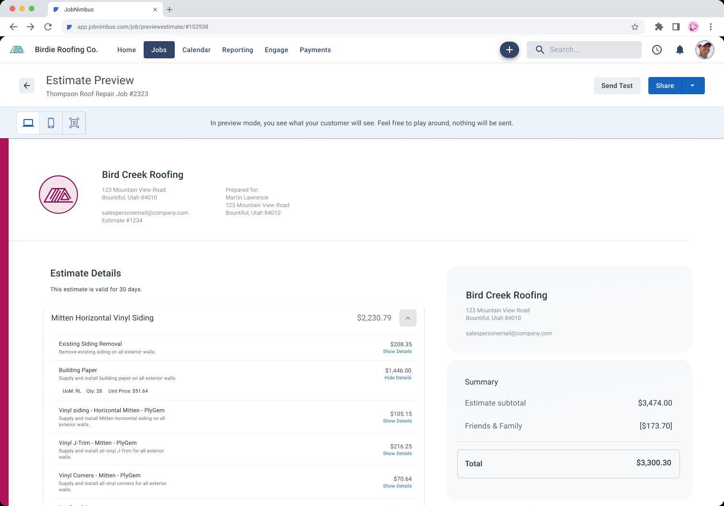The height and width of the screenshot is (506, 724).
Task: Show details for Existing Siding Removal
Action: (x=397, y=352)
